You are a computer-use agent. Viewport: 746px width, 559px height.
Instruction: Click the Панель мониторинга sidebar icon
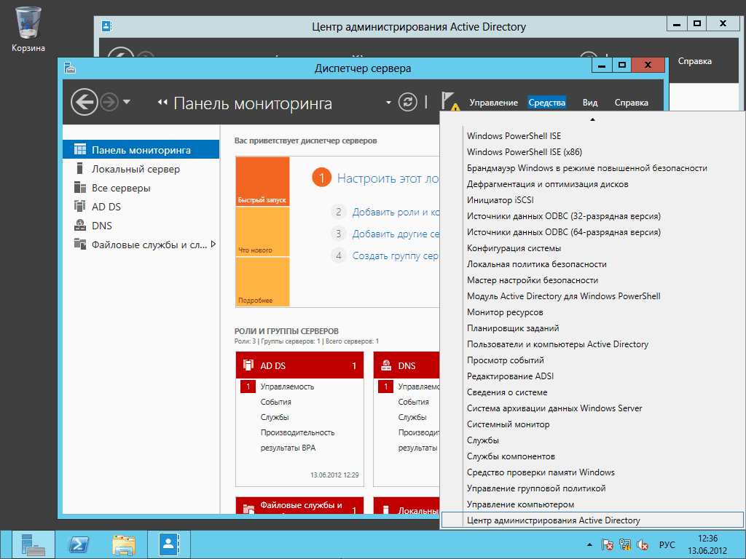click(x=80, y=150)
